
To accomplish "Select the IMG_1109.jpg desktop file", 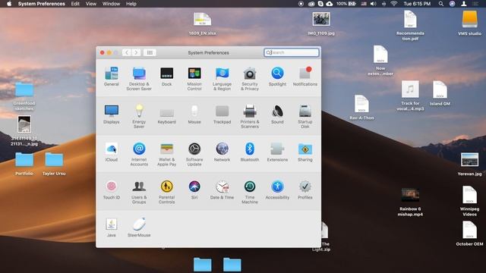I will 321,24.
